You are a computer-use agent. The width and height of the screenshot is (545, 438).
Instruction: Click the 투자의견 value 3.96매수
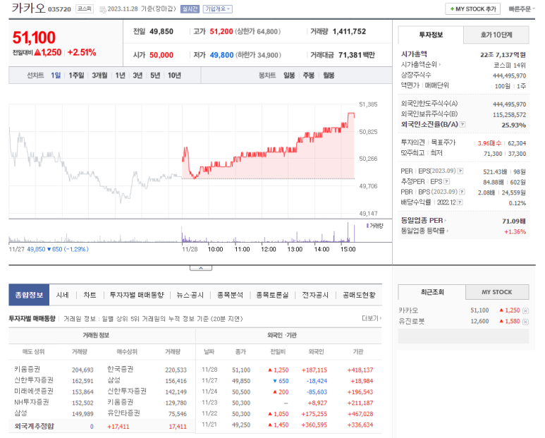[489, 143]
